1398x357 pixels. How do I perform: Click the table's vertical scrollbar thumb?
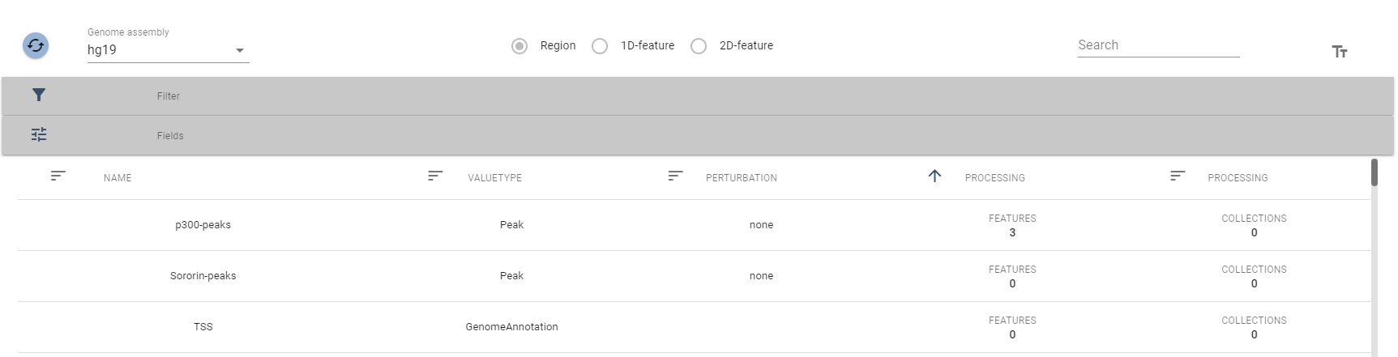coord(1374,172)
